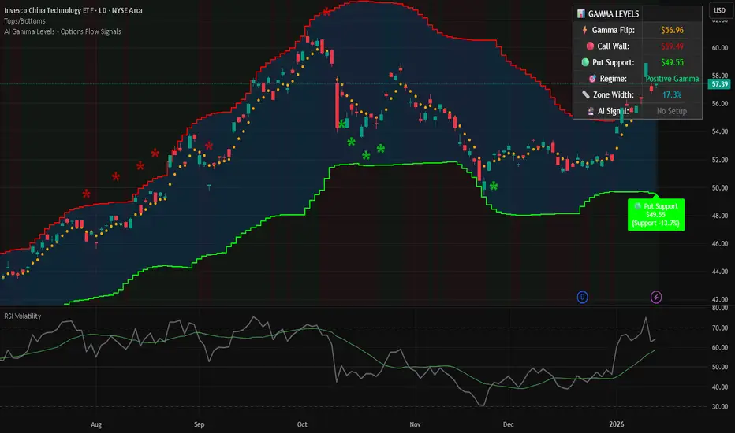Click the AI Signal No Setup value
Image resolution: width=735 pixels, height=433 pixels.
coord(672,111)
